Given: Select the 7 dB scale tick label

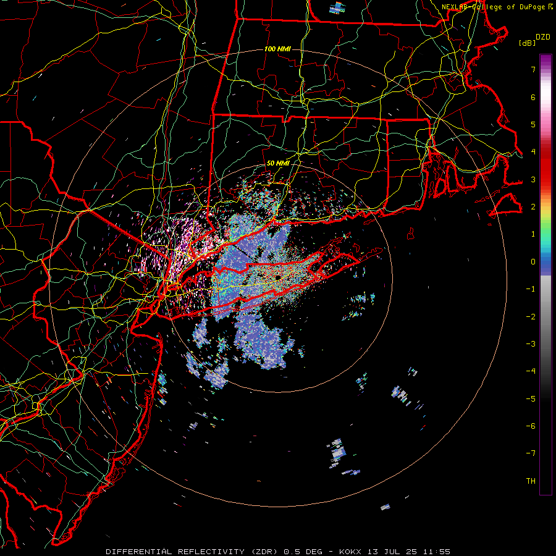Looking at the screenshot, I should tap(533, 69).
